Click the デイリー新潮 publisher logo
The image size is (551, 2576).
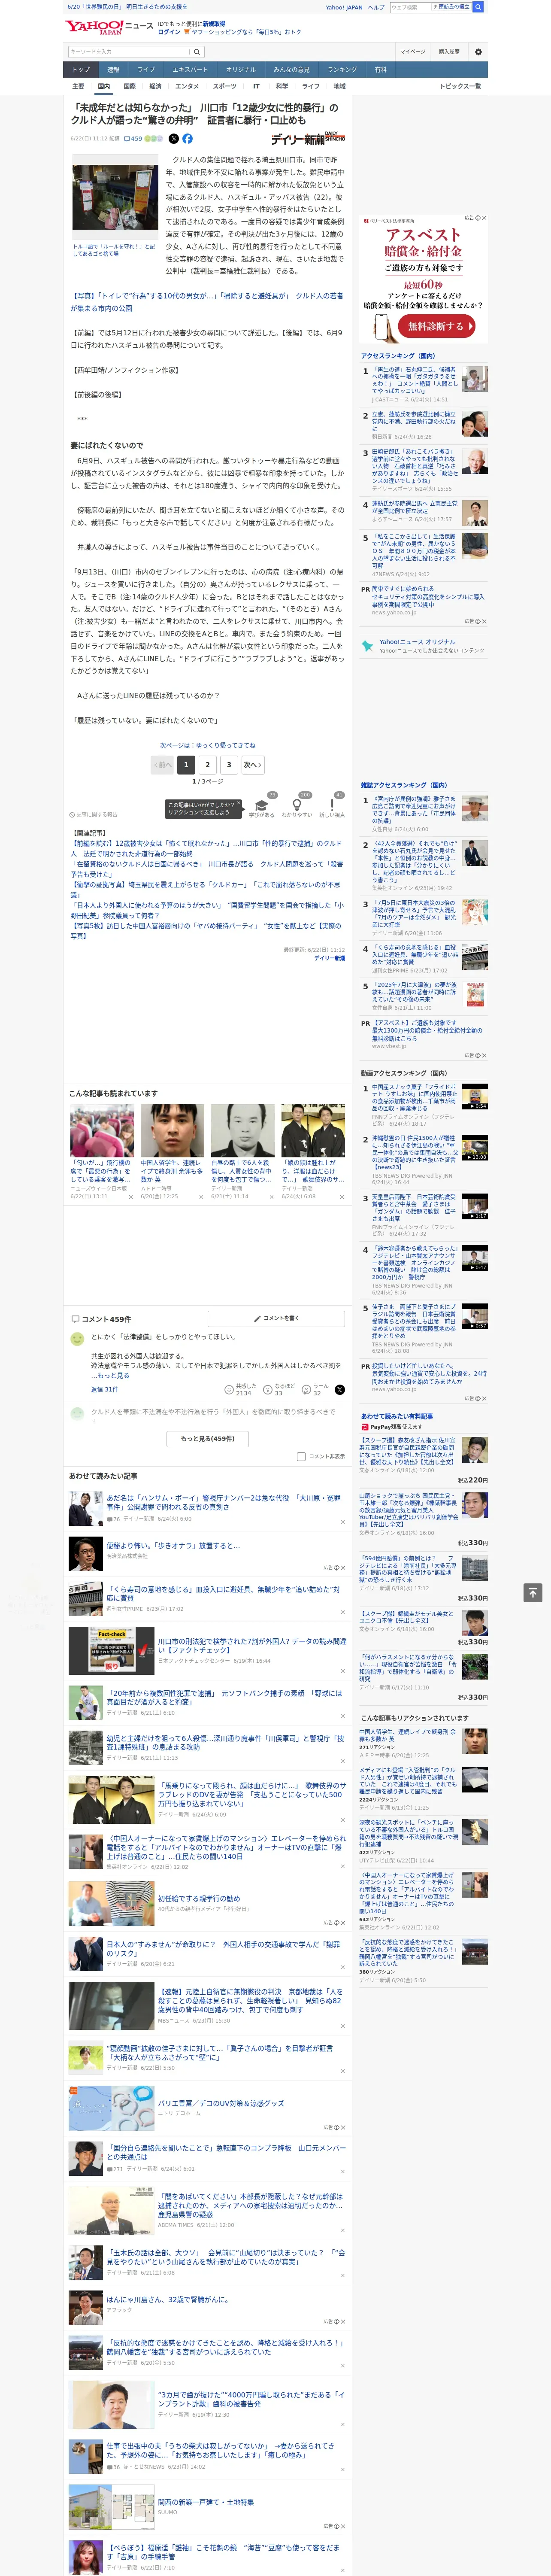(308, 139)
